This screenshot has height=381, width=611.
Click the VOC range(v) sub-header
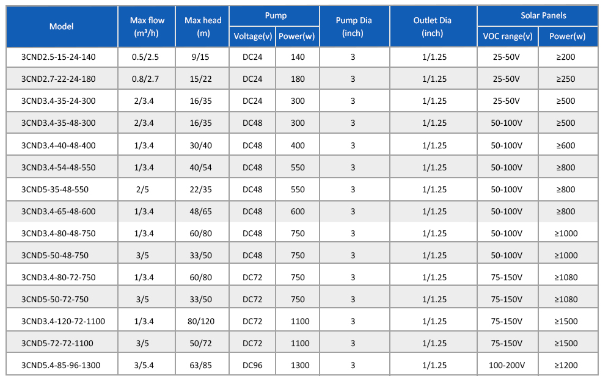(x=507, y=37)
